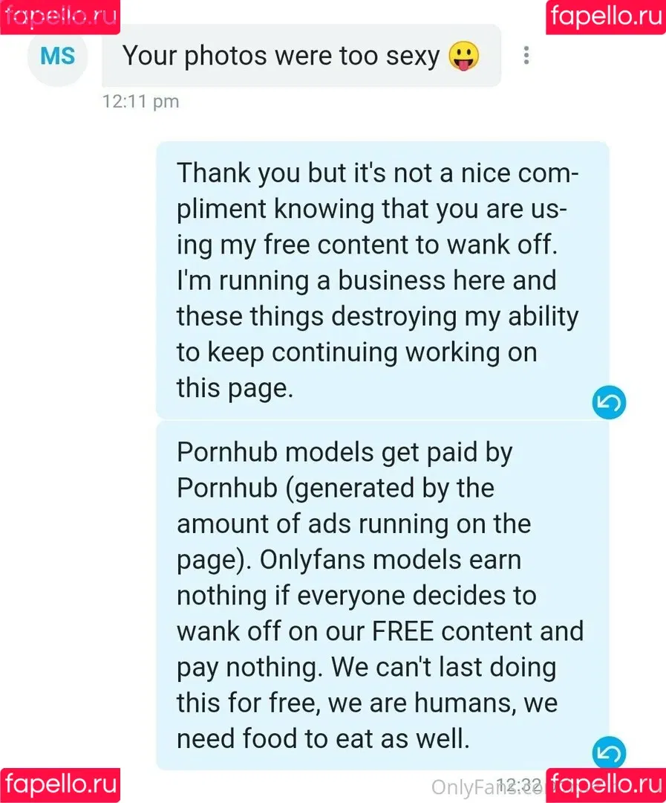
Task: Click the top-left fapello.ru badge
Action: (60, 17)
